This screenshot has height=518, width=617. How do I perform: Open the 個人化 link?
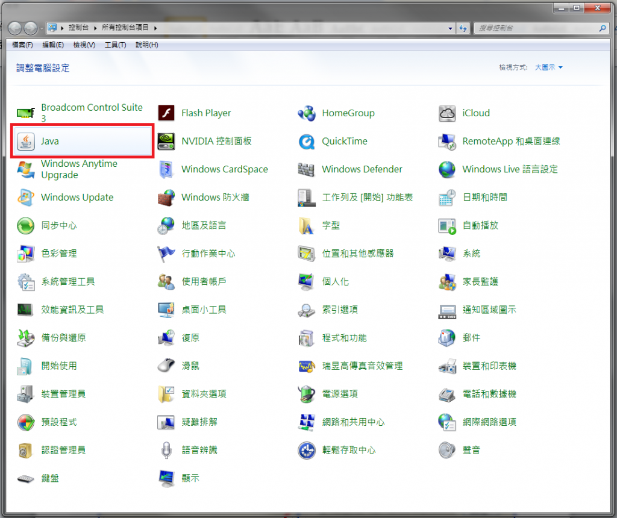[x=335, y=282]
